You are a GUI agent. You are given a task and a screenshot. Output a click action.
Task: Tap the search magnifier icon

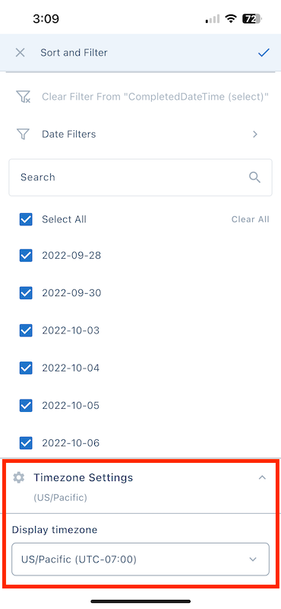254,177
